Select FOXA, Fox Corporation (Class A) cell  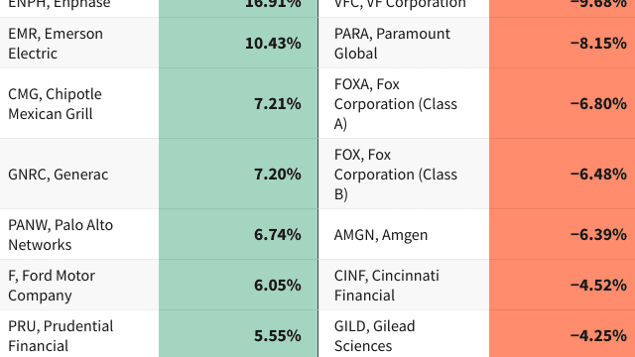point(404,103)
